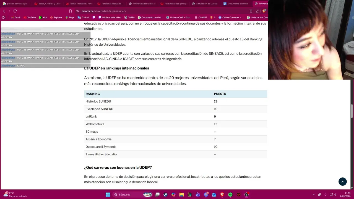
Task: Open the apps grid in bookmarks bar
Action: 4,17
